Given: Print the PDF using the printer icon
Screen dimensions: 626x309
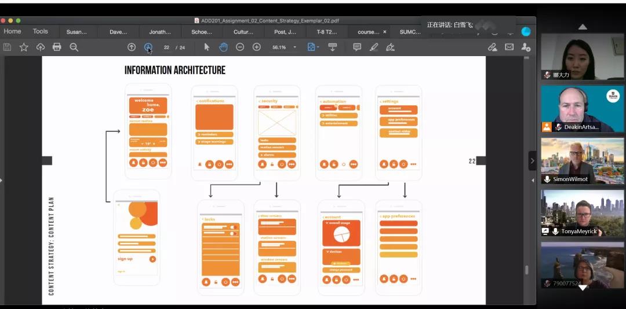Looking at the screenshot, I should [x=57, y=47].
